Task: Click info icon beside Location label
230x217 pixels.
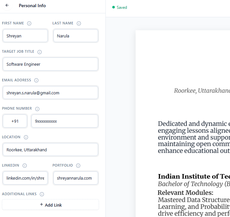Action: pyautogui.click(x=26, y=137)
